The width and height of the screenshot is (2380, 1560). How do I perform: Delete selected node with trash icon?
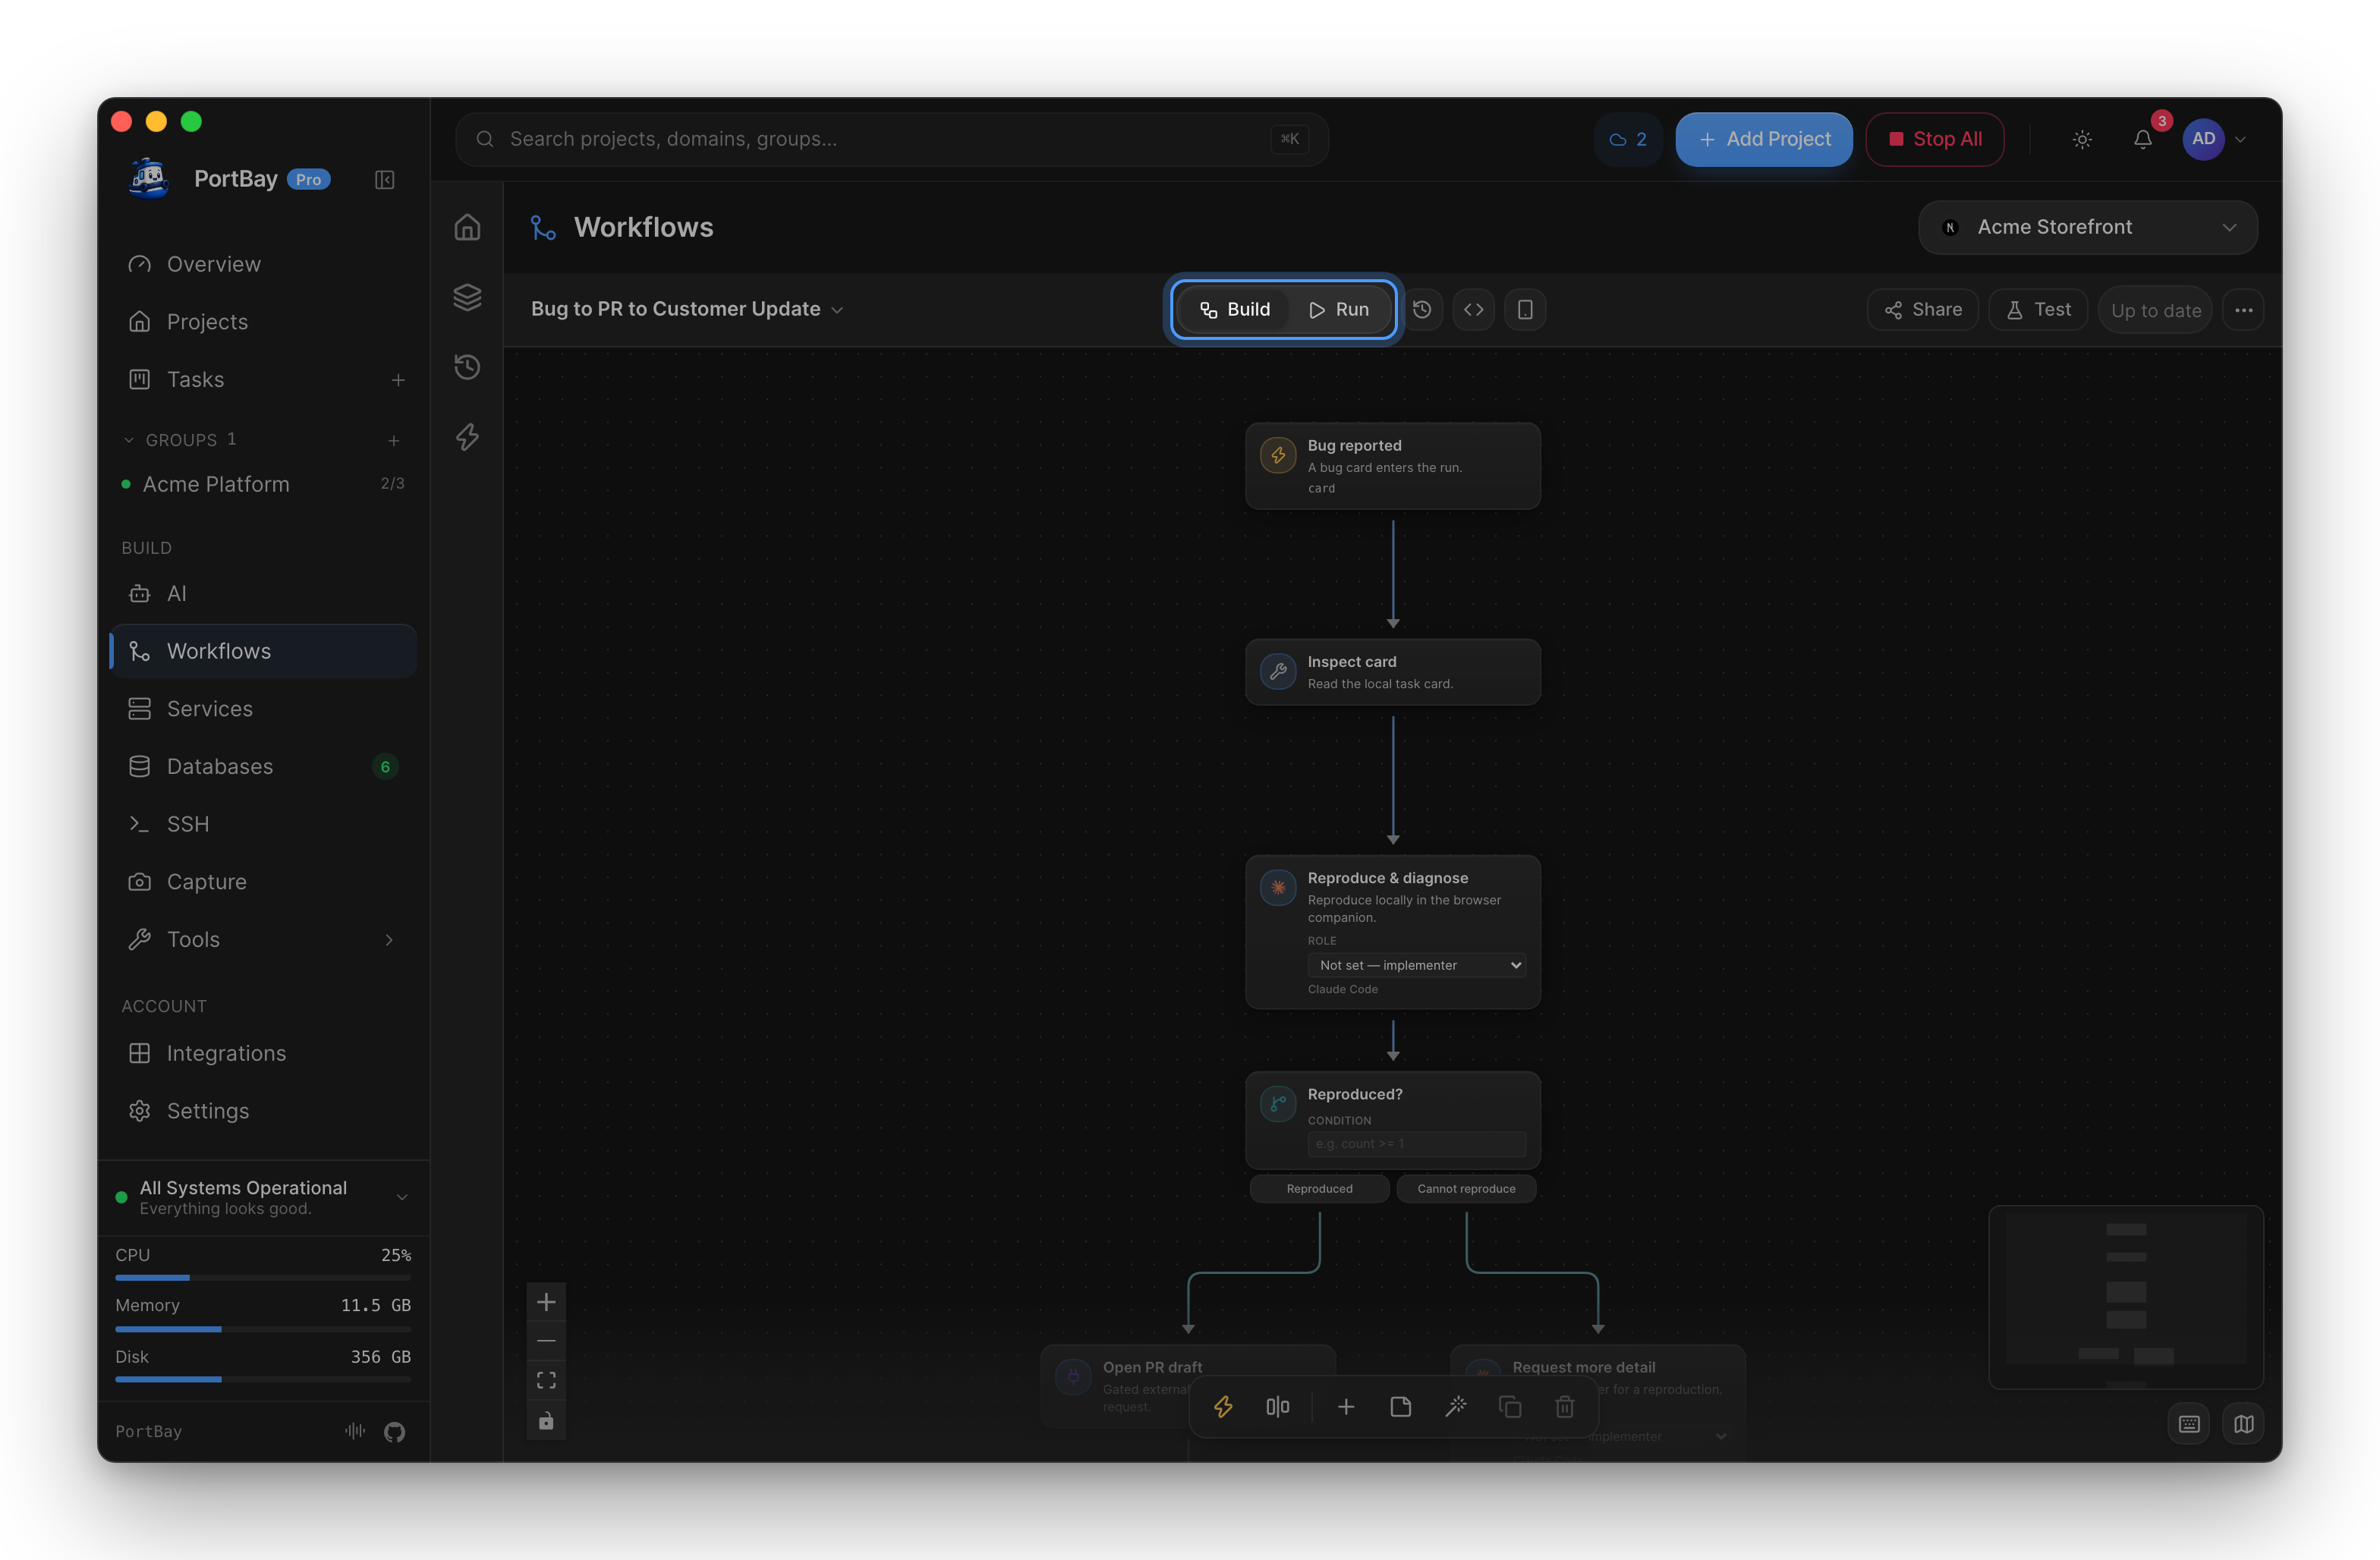click(1565, 1407)
